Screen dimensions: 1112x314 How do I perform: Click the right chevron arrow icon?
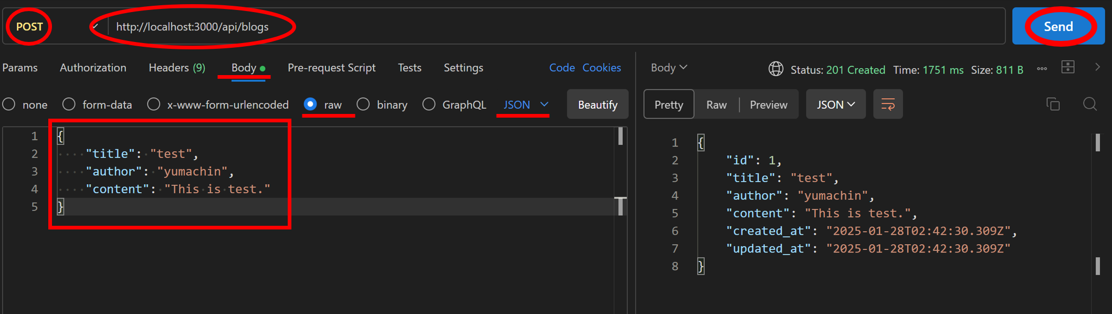[1097, 67]
